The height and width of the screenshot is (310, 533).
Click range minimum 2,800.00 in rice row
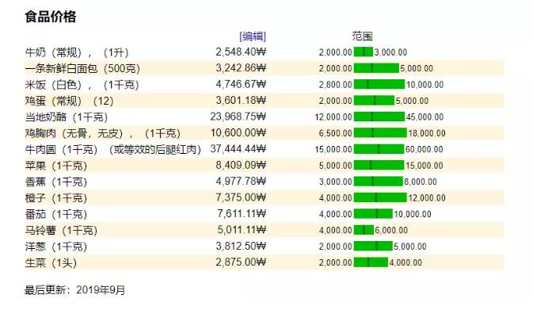point(335,85)
